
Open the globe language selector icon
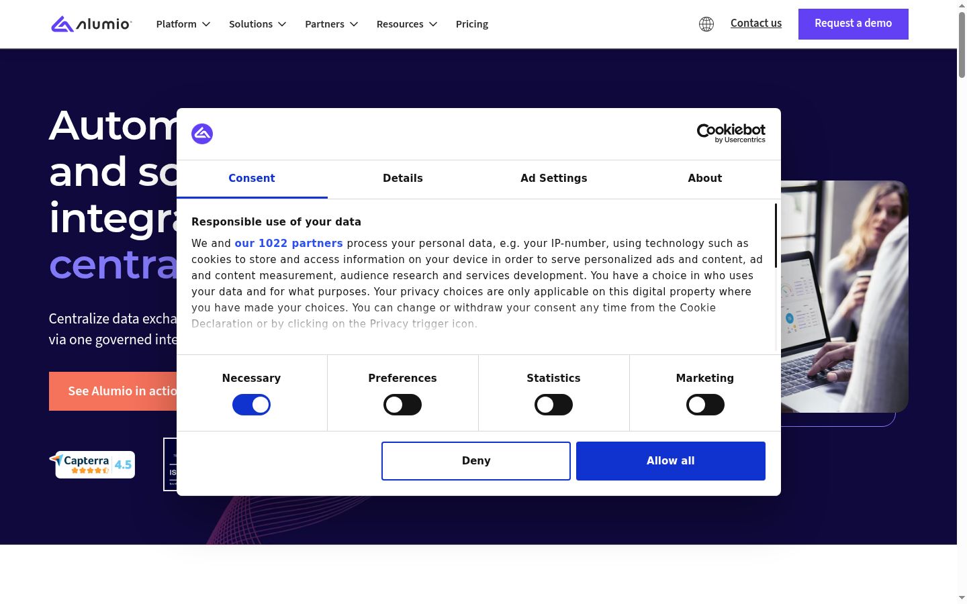(x=706, y=24)
